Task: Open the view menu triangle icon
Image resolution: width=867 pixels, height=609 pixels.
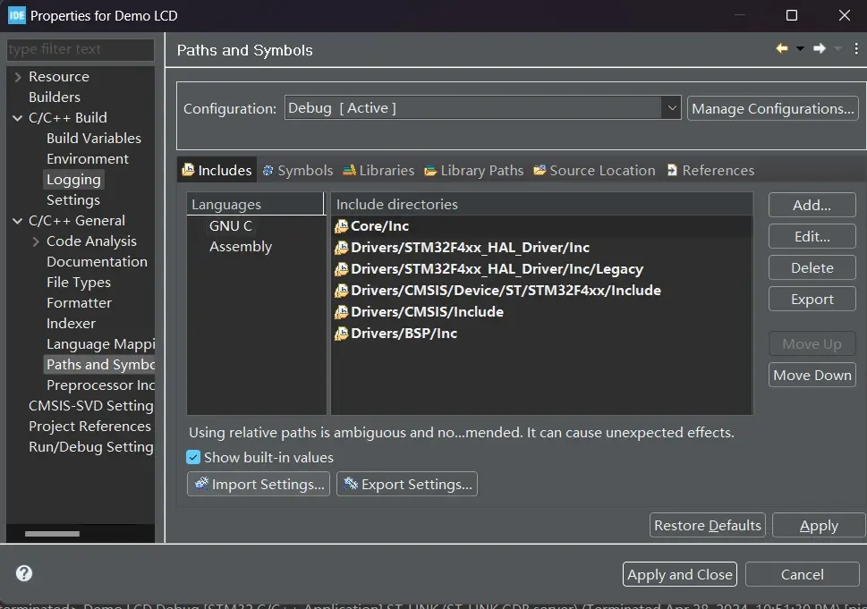Action: point(855,49)
